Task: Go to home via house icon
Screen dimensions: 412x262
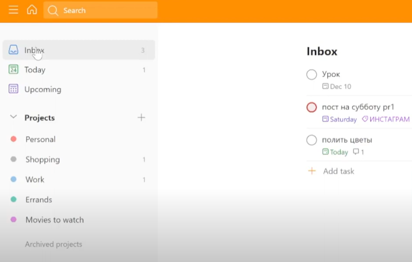Action: pyautogui.click(x=32, y=10)
